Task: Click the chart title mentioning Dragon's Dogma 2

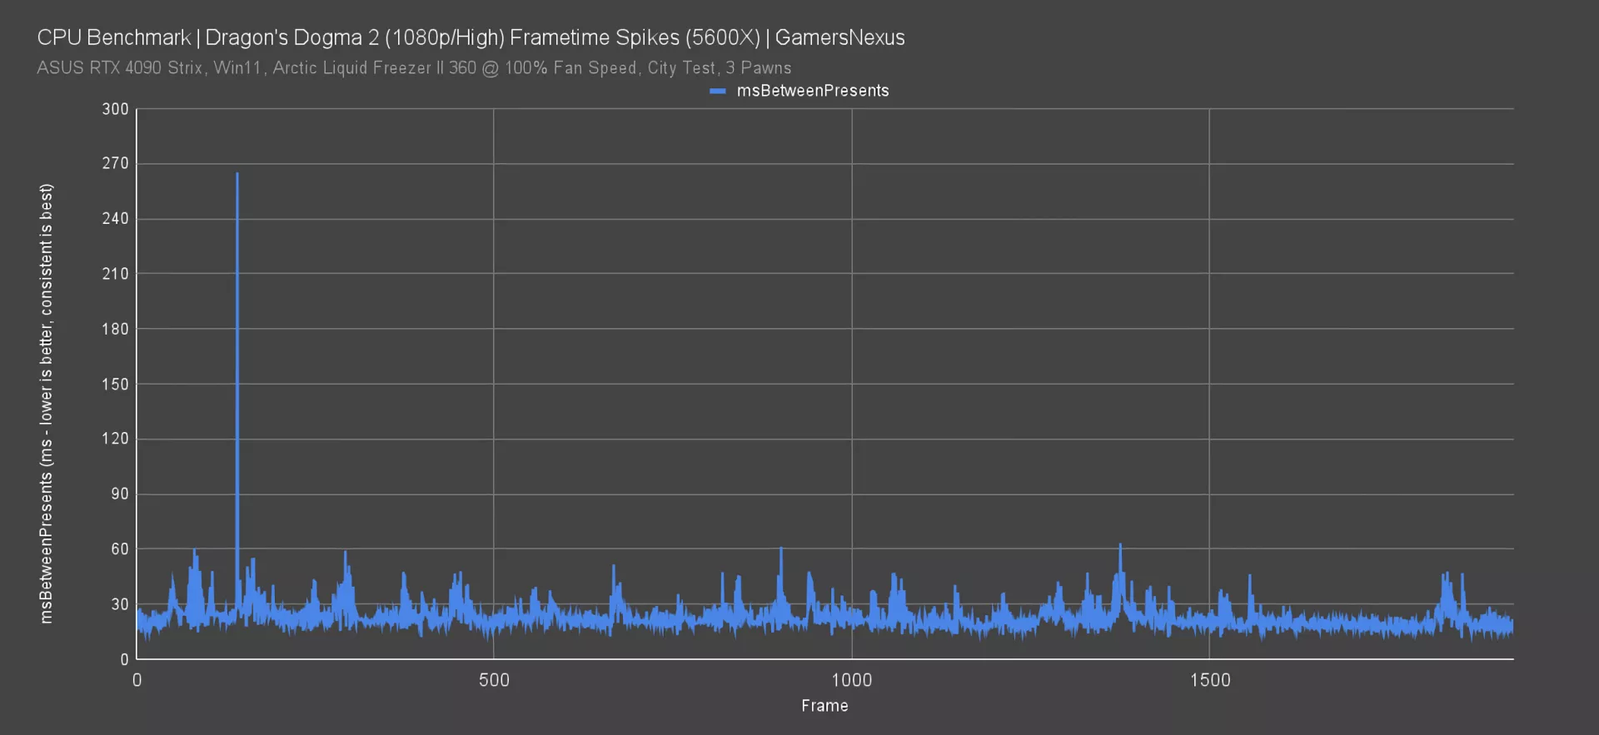Action: point(471,37)
